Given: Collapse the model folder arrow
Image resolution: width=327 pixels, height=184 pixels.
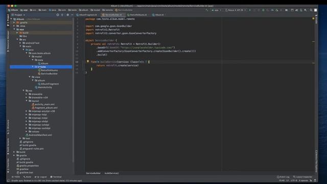Looking at the screenshot, I should [x=30, y=57].
